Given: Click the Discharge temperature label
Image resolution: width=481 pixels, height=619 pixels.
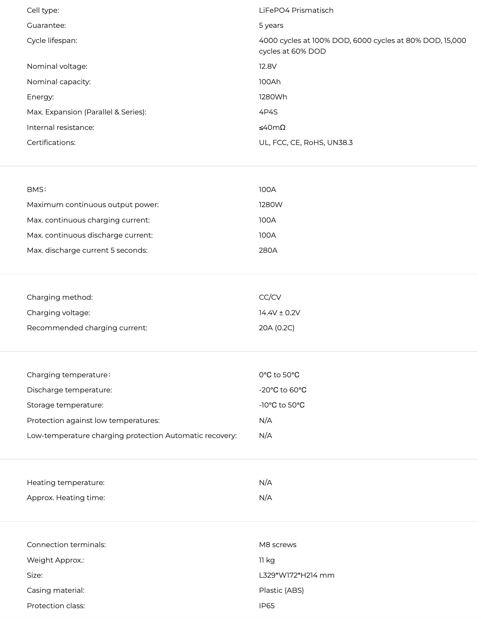Looking at the screenshot, I should (x=69, y=390).
